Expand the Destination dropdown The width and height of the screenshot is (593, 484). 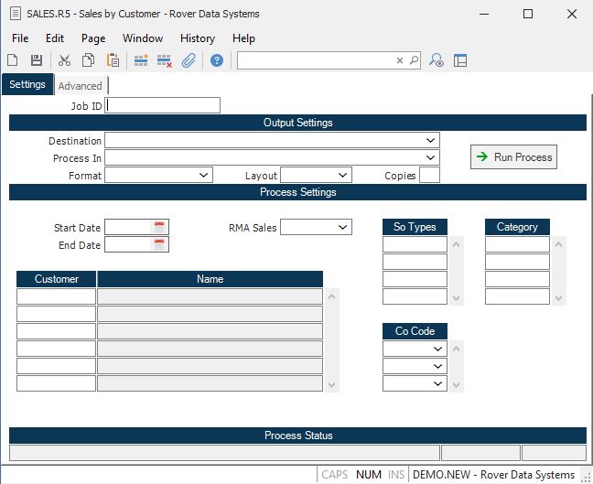431,141
